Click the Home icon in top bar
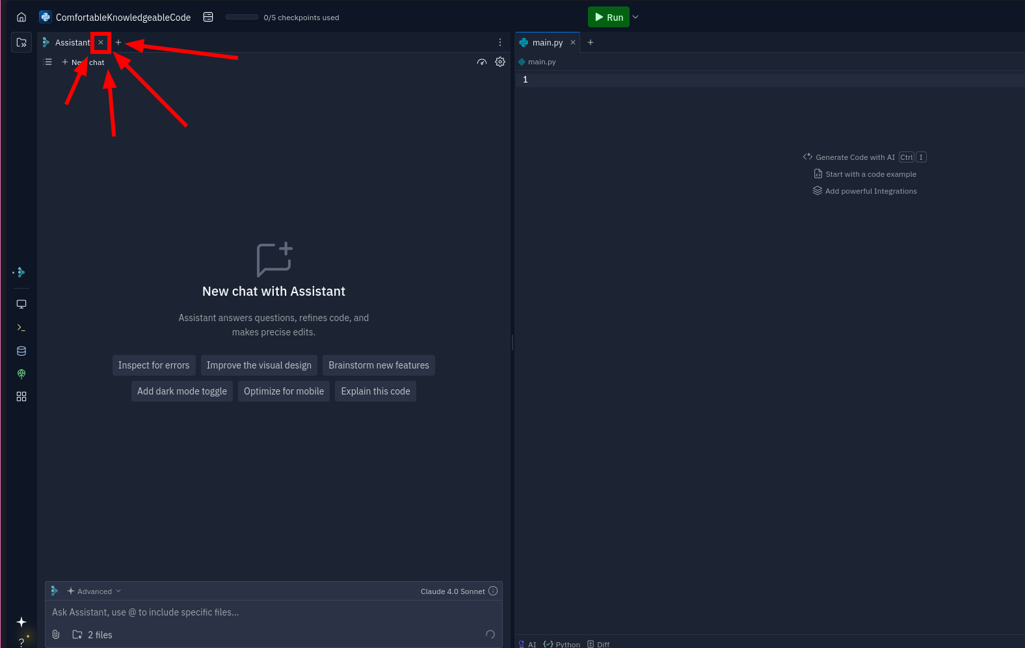The width and height of the screenshot is (1025, 648). (x=21, y=18)
